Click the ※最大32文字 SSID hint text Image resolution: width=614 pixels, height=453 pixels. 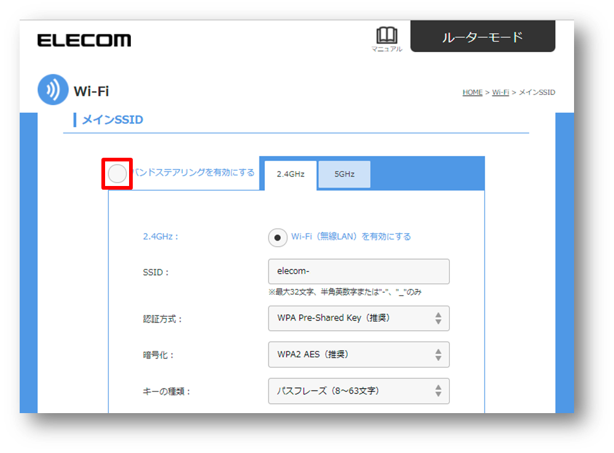345,292
